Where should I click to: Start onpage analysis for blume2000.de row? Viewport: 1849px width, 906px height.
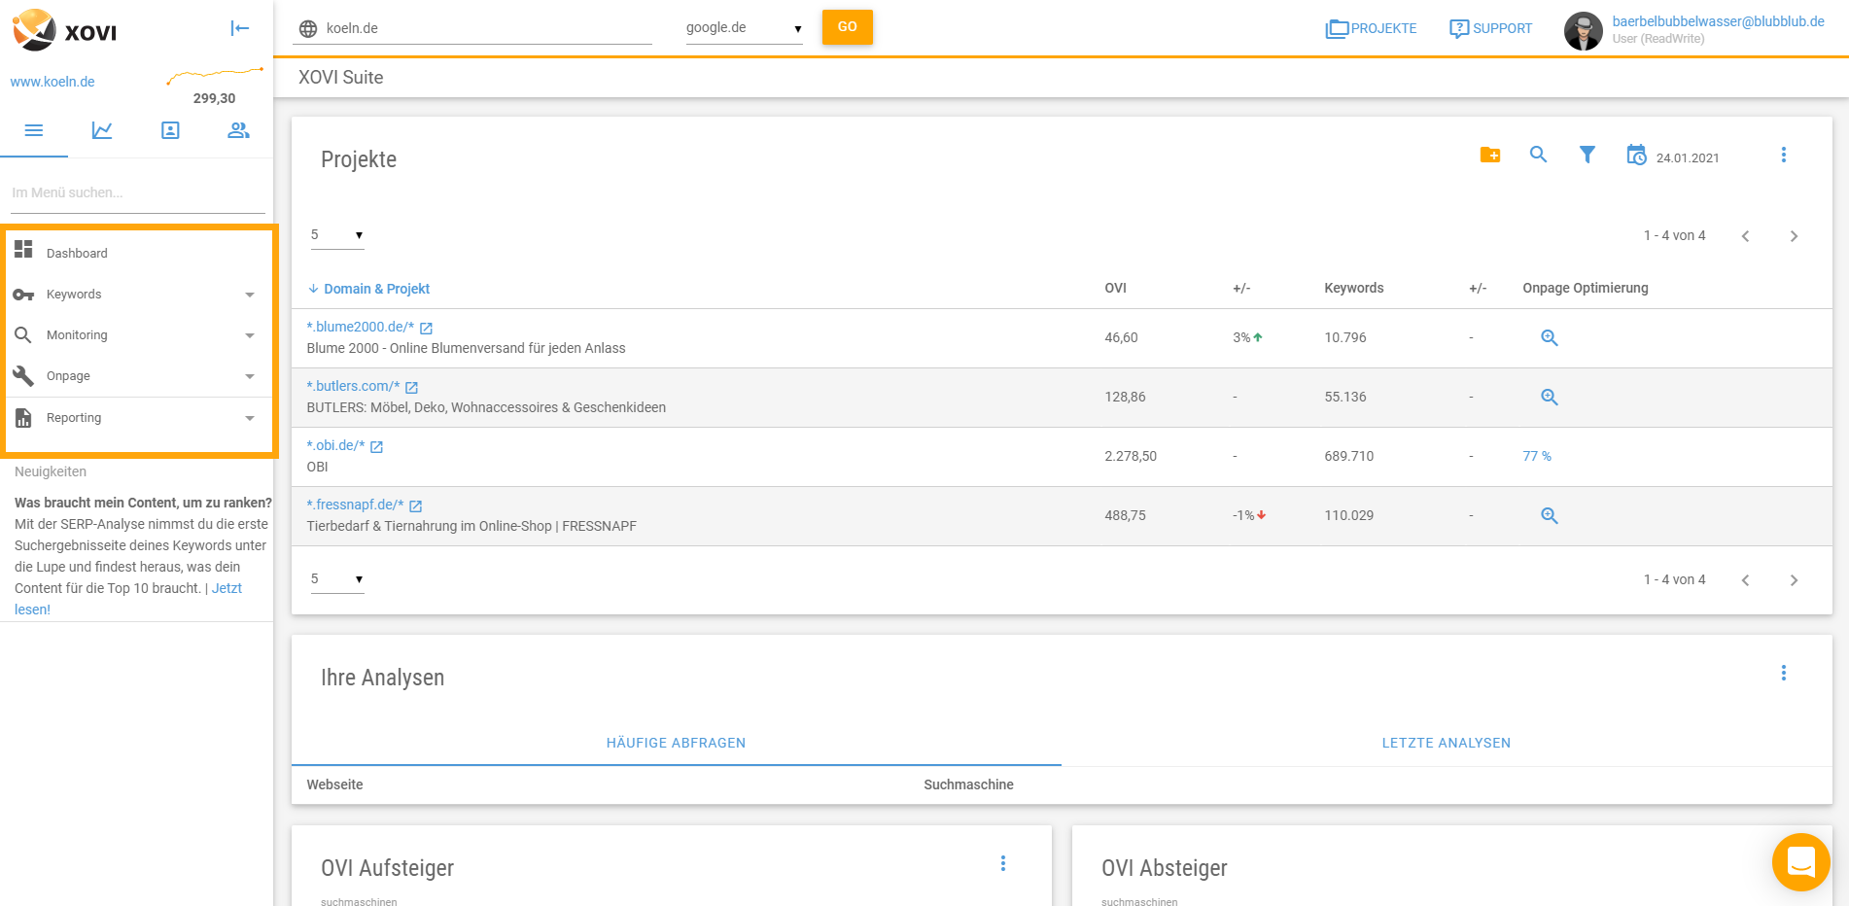pos(1550,338)
